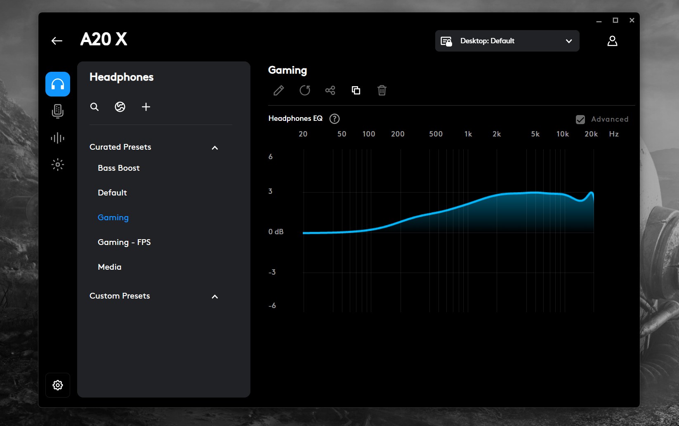Share the Gaming preset
Screen dimensions: 679x426
tap(330, 90)
